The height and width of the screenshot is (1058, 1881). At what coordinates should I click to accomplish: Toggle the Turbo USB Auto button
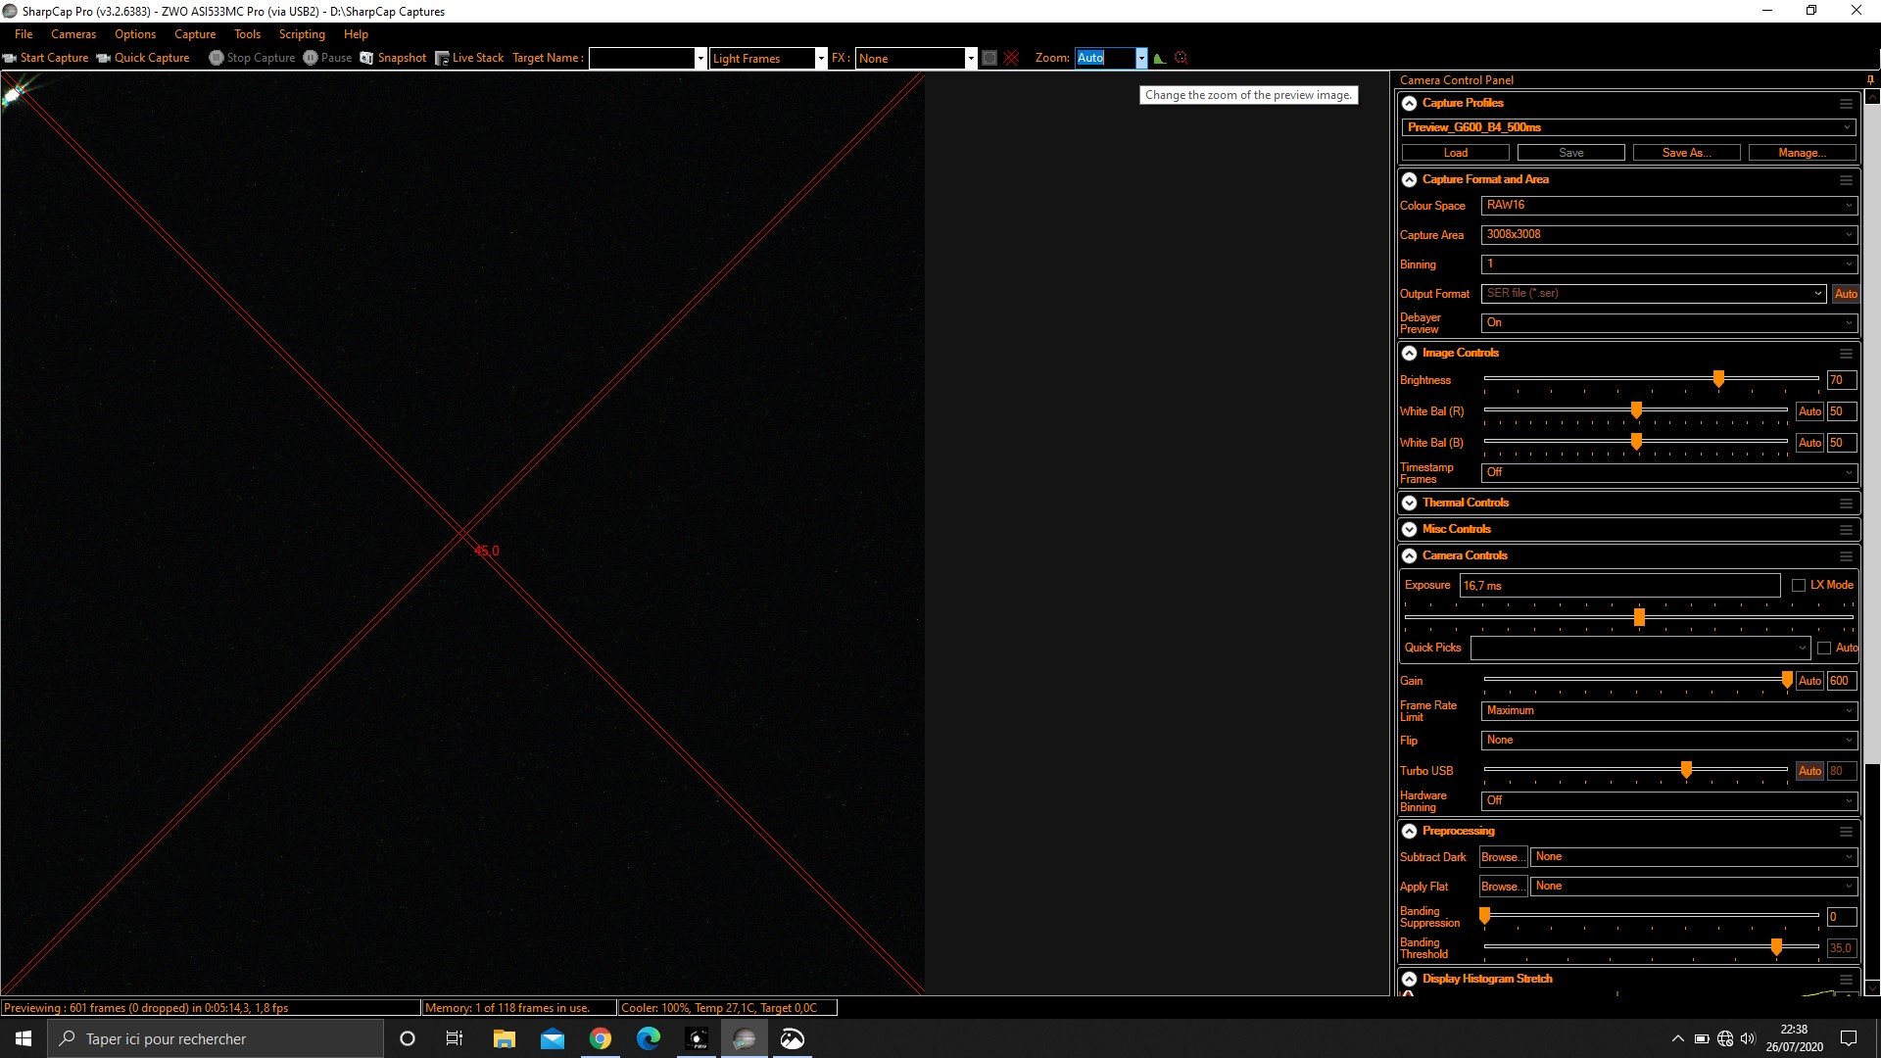pos(1809,771)
